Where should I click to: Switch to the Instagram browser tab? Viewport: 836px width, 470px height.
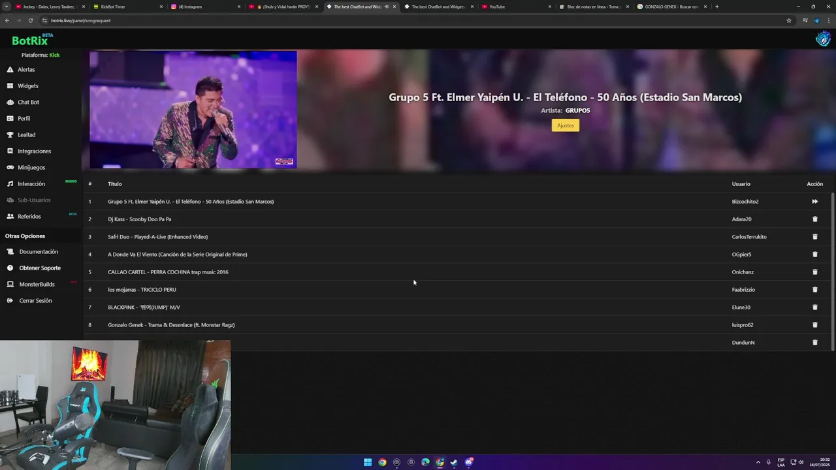coord(205,7)
